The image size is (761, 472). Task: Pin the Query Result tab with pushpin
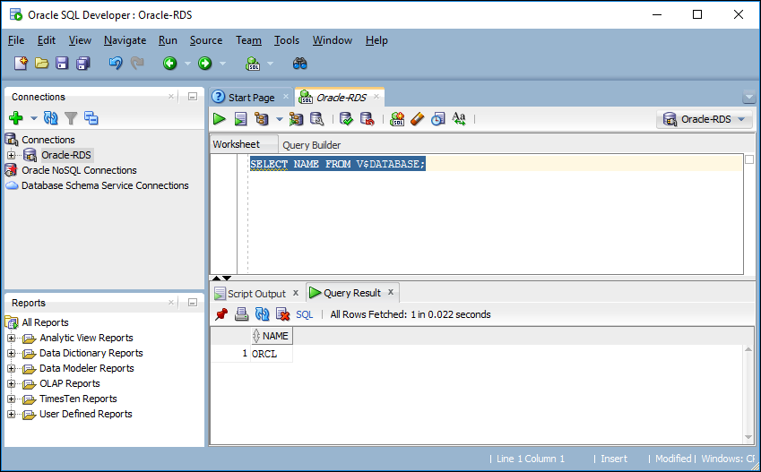[221, 314]
